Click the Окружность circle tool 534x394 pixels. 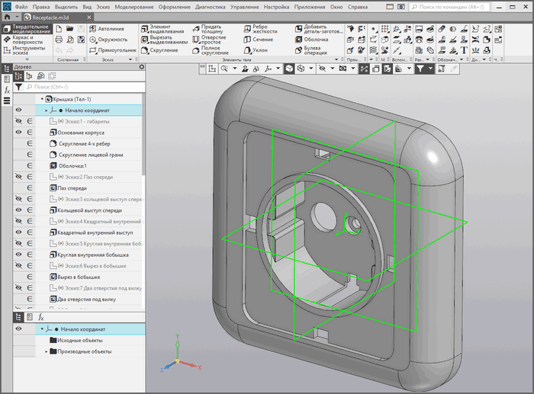[111, 39]
